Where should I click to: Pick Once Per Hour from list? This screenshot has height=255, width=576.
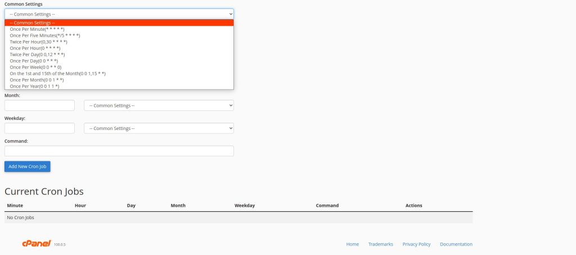point(35,48)
